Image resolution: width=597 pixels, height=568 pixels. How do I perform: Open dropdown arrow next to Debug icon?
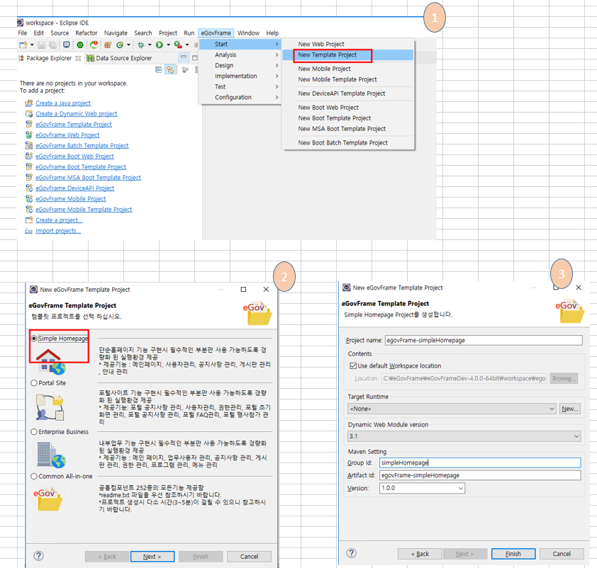tap(150, 45)
